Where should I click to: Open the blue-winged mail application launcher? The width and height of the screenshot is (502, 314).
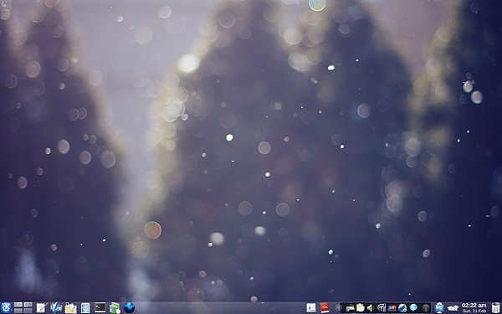coord(56,308)
